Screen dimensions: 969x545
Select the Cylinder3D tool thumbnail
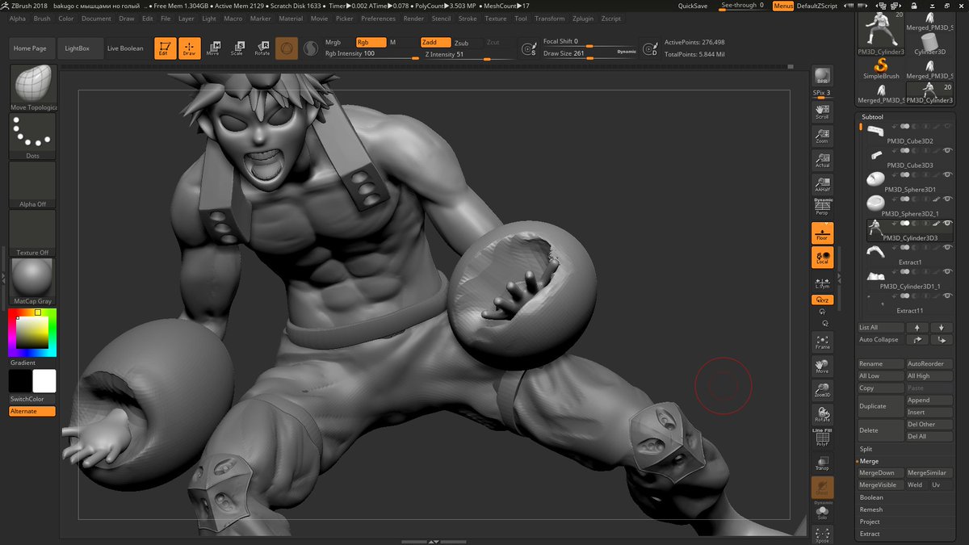click(x=929, y=44)
